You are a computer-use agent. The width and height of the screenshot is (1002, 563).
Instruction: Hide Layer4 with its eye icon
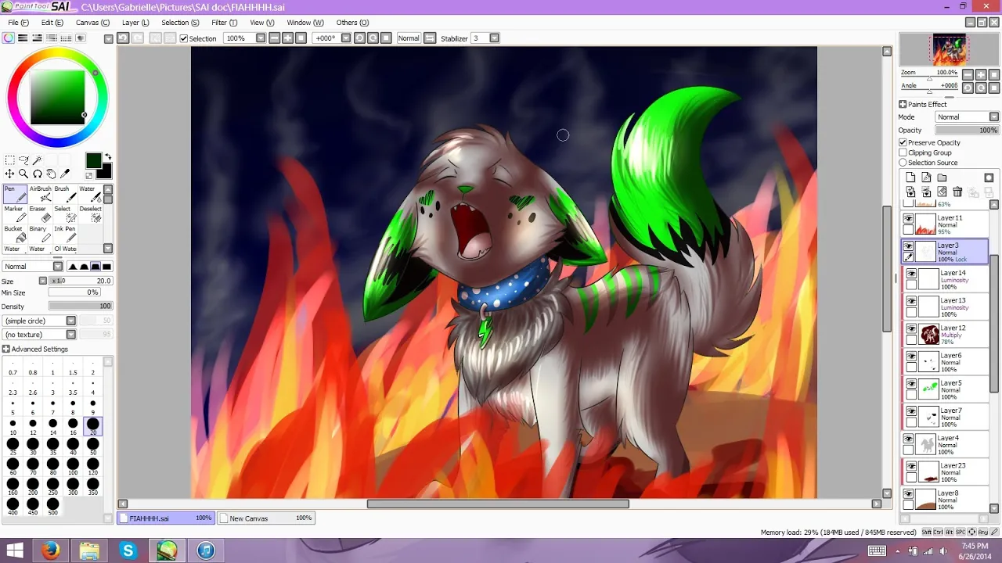pos(908,439)
